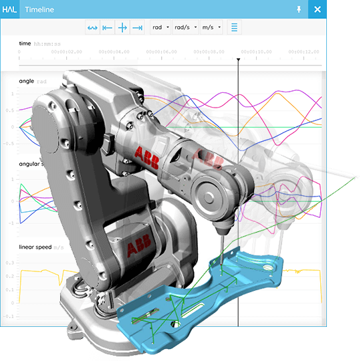Image resolution: width=361 pixels, height=361 pixels.
Task: Close the Timeline panel
Action: pos(318,9)
